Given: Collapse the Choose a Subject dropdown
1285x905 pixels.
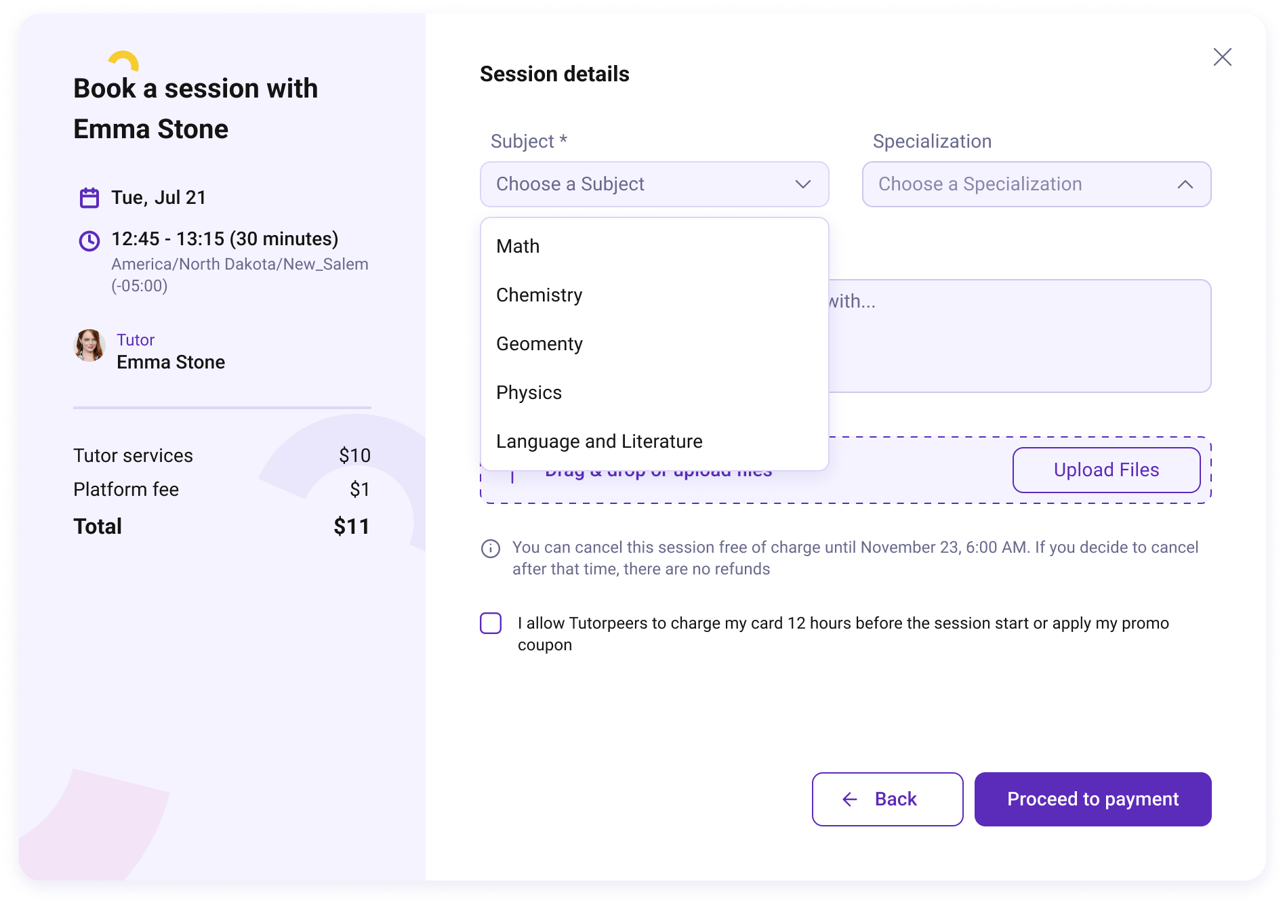Looking at the screenshot, I should [x=654, y=184].
